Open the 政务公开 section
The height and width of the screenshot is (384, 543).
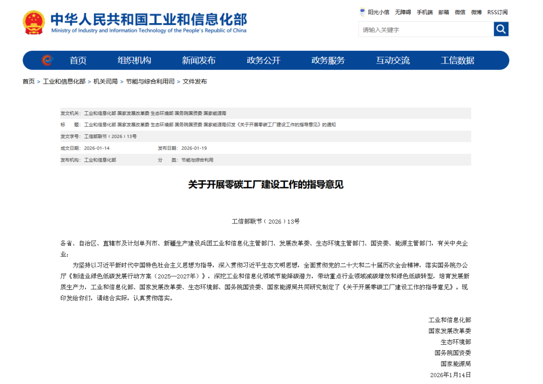click(263, 60)
